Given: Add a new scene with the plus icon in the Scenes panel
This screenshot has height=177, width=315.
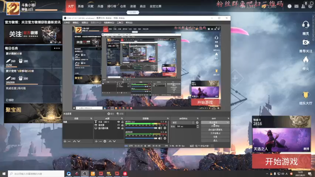Looking at the screenshot, I should coord(65,141).
